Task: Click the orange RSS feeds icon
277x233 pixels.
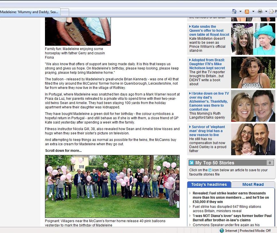Action: pos(247,11)
